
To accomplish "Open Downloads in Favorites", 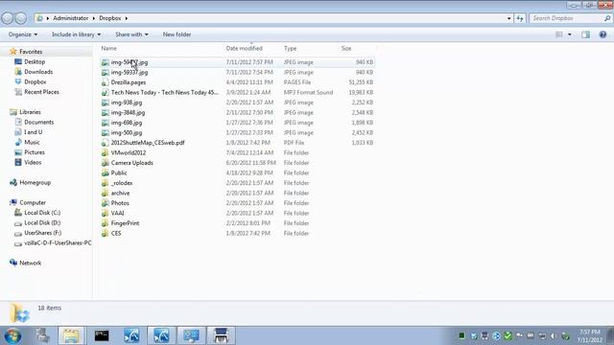I will click(x=38, y=72).
